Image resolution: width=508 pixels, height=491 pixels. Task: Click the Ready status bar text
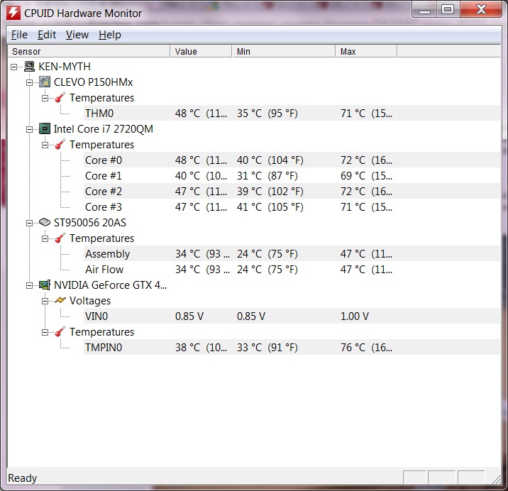pos(23,478)
